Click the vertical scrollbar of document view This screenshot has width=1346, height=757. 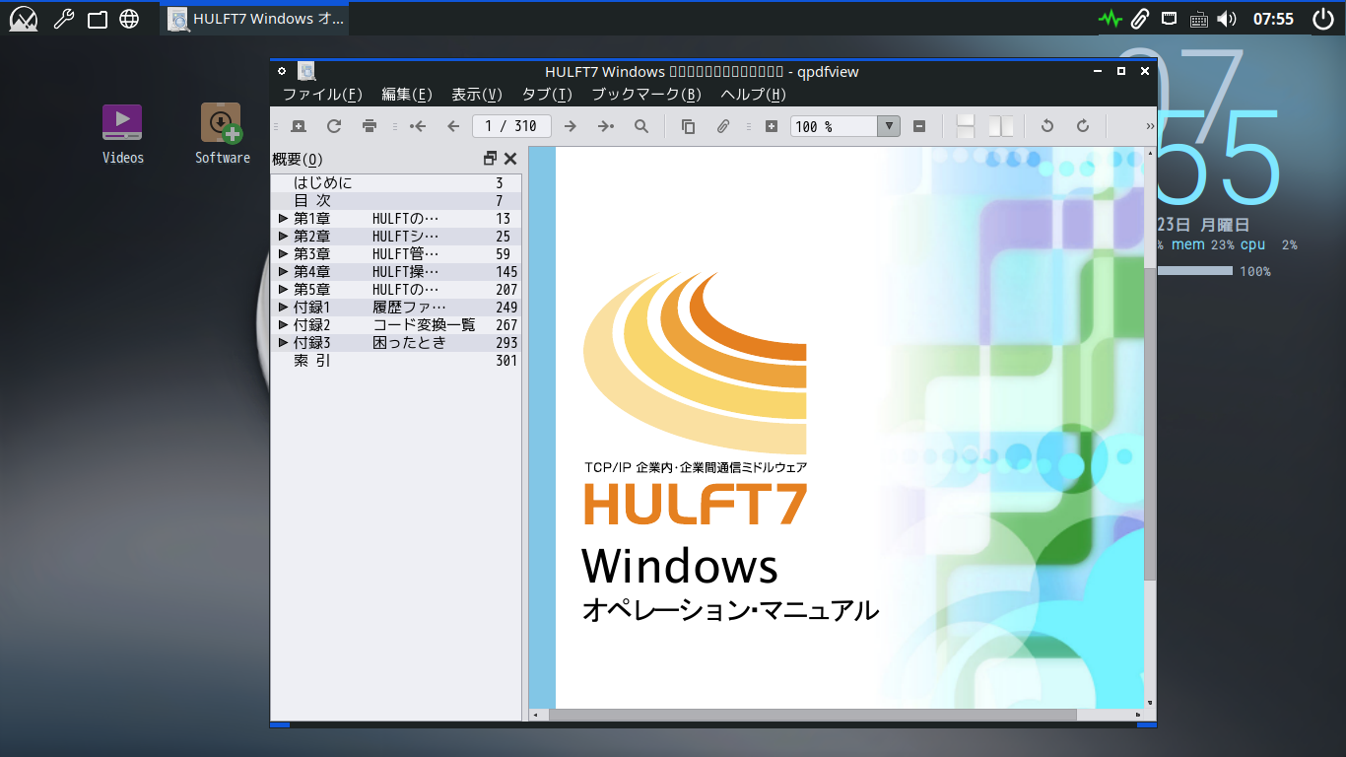click(1150, 424)
